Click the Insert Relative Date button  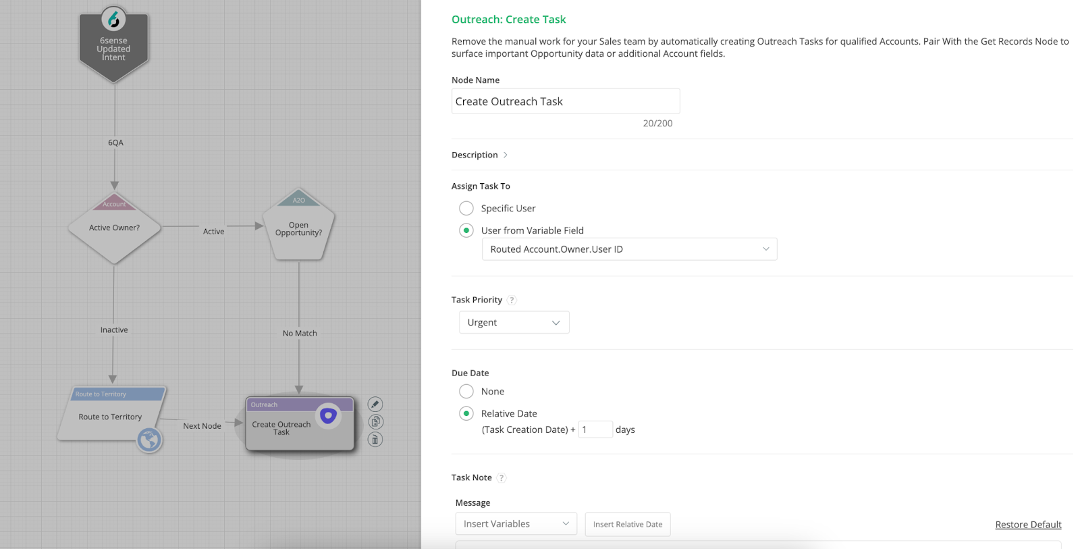tap(628, 524)
